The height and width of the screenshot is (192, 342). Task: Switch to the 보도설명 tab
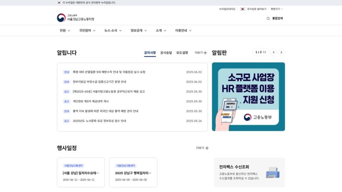tap(182, 53)
